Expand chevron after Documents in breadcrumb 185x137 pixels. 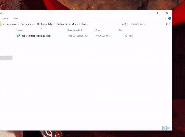click(34, 24)
